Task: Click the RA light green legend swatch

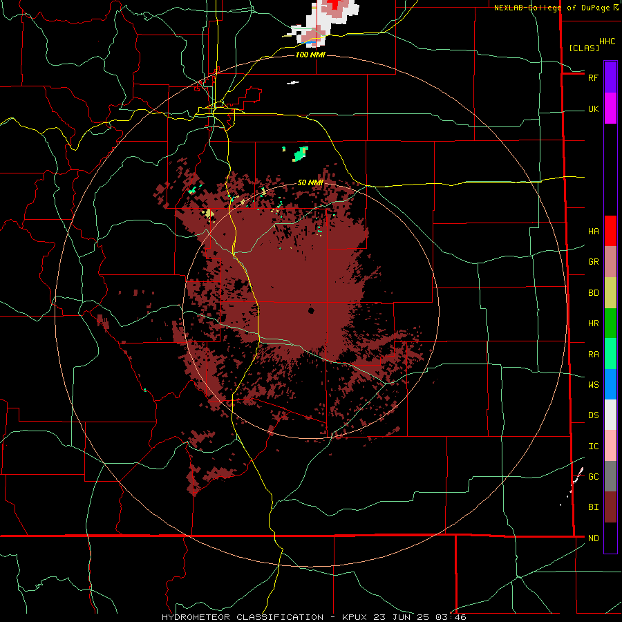Action: (610, 354)
